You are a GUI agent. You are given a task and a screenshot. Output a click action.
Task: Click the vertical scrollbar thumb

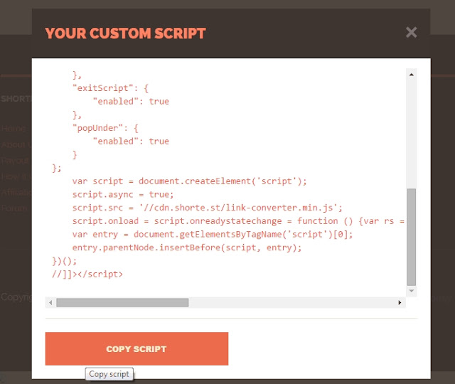[x=411, y=237]
